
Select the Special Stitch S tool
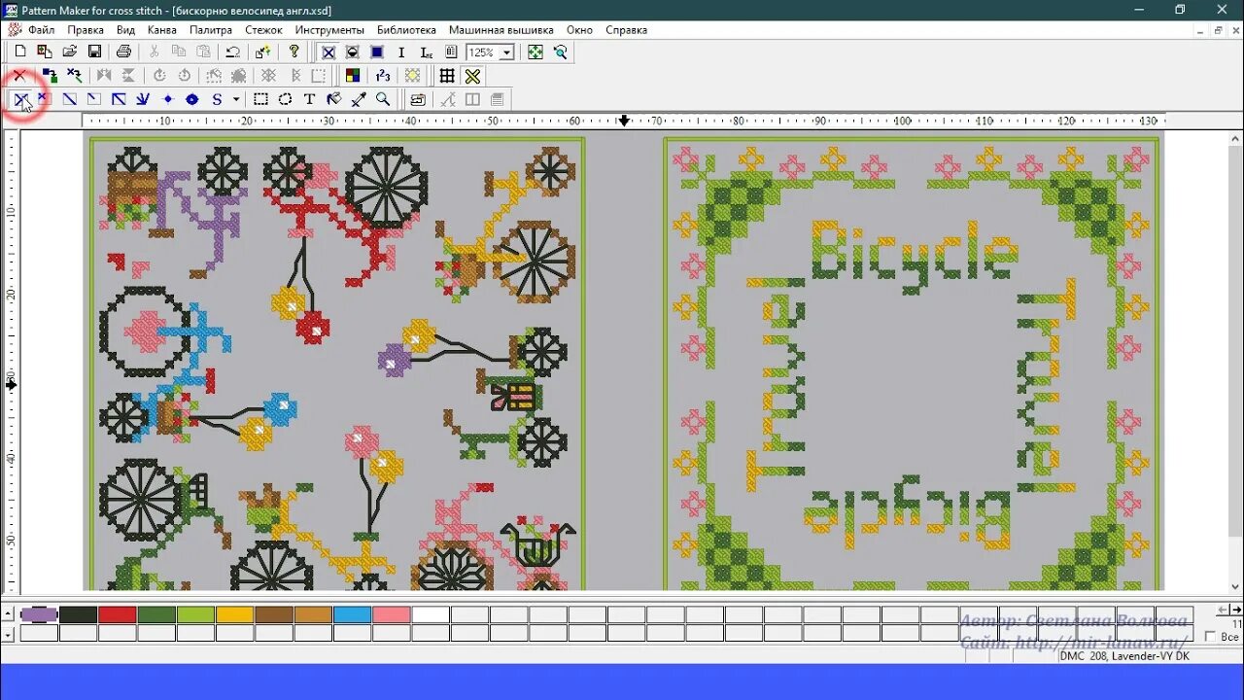coord(217,99)
